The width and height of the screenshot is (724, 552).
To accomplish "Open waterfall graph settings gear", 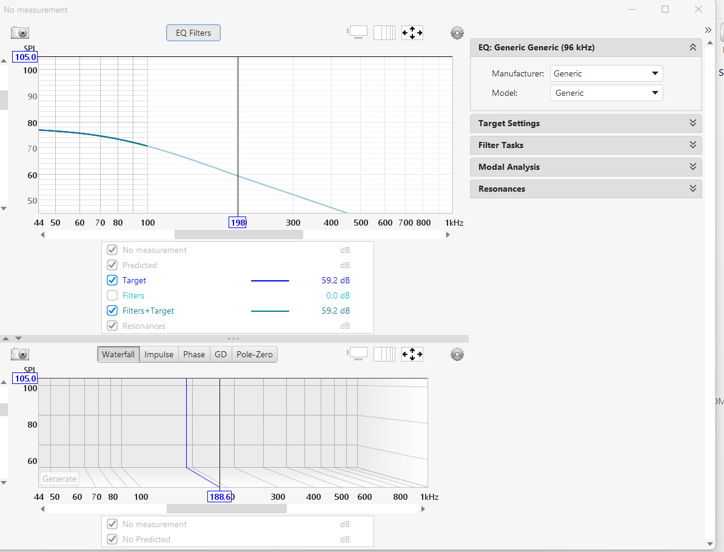I will click(457, 354).
